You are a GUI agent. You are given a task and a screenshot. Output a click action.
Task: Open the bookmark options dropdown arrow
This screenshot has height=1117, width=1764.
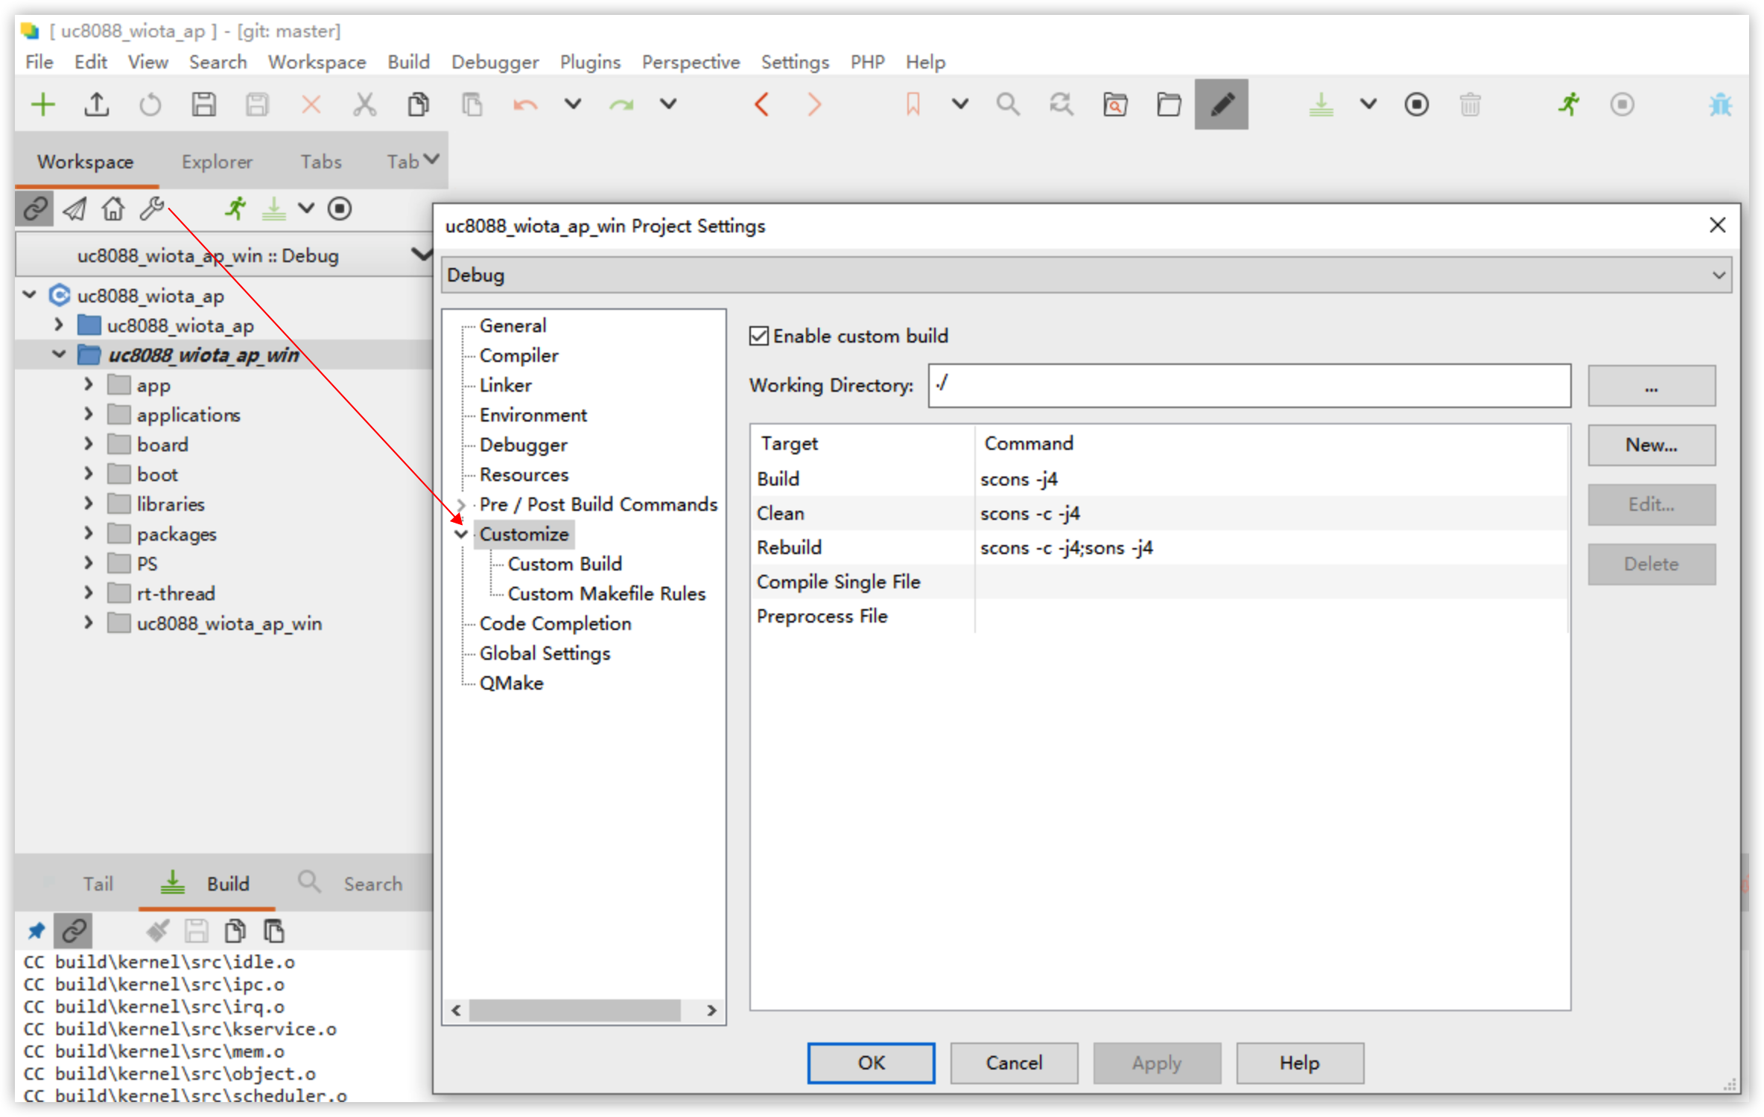960,104
